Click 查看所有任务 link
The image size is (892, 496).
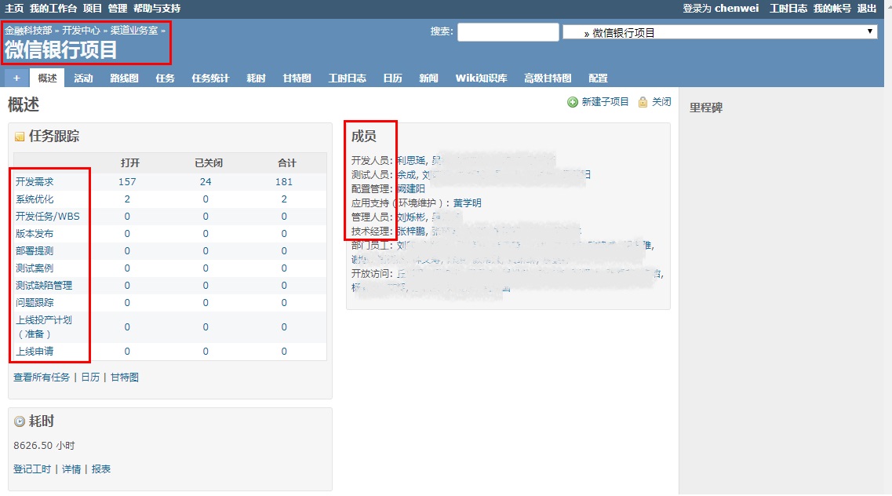click(42, 377)
